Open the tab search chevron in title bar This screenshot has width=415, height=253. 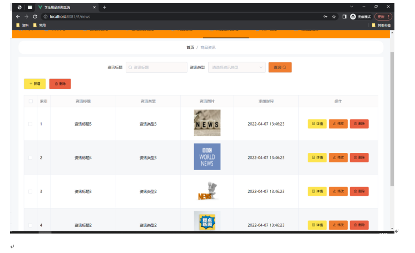352,7
